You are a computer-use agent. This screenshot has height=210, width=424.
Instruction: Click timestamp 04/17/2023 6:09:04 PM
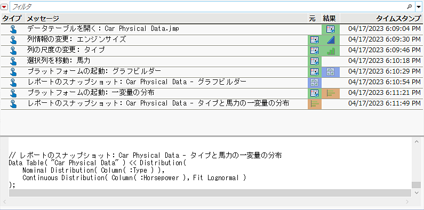385,29
